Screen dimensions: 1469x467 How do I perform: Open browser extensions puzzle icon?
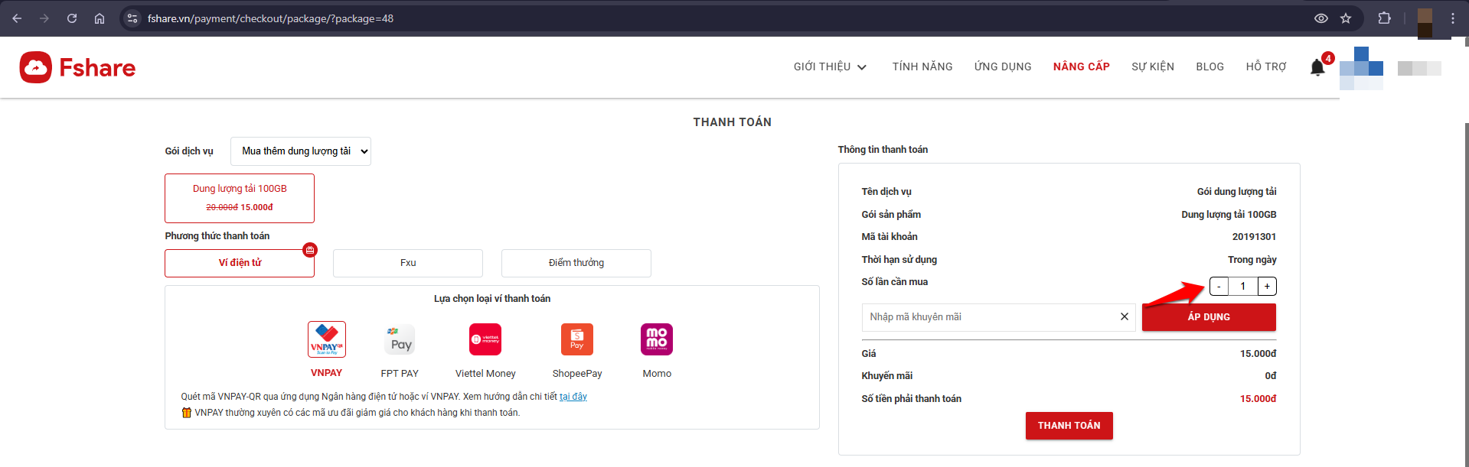tap(1384, 18)
